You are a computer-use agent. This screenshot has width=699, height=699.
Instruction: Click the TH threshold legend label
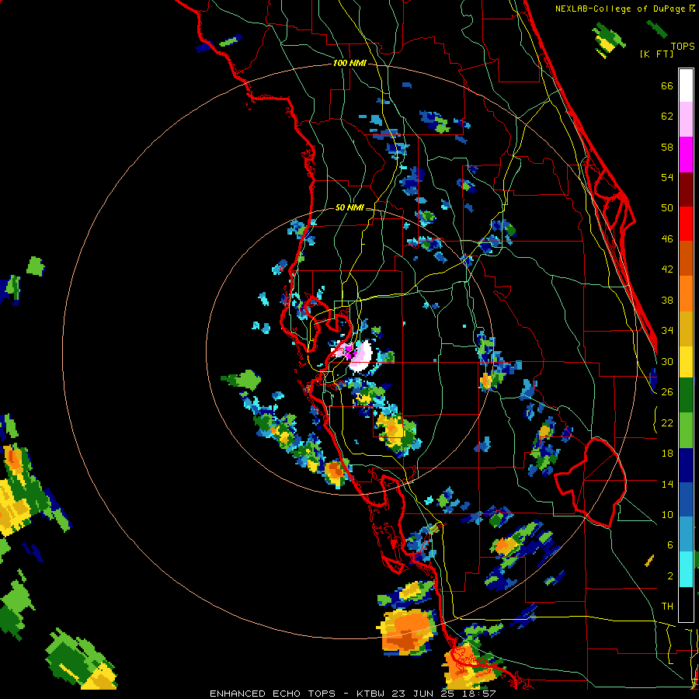click(x=667, y=607)
